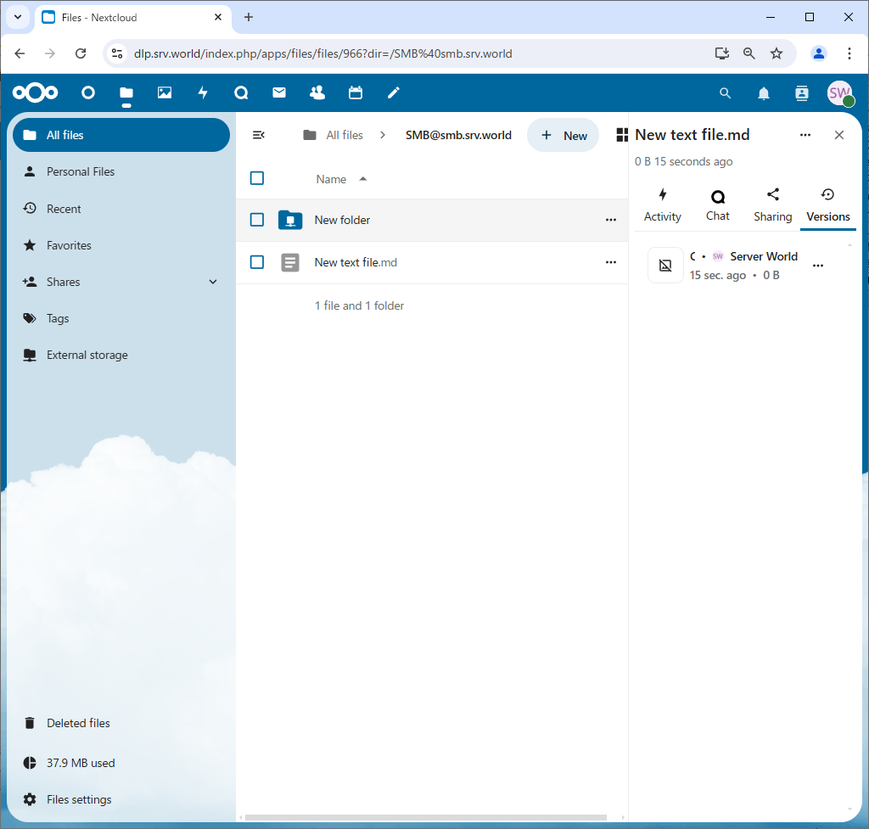Toggle the select-all files checkbox
Screen dimensions: 869x829
257,178
